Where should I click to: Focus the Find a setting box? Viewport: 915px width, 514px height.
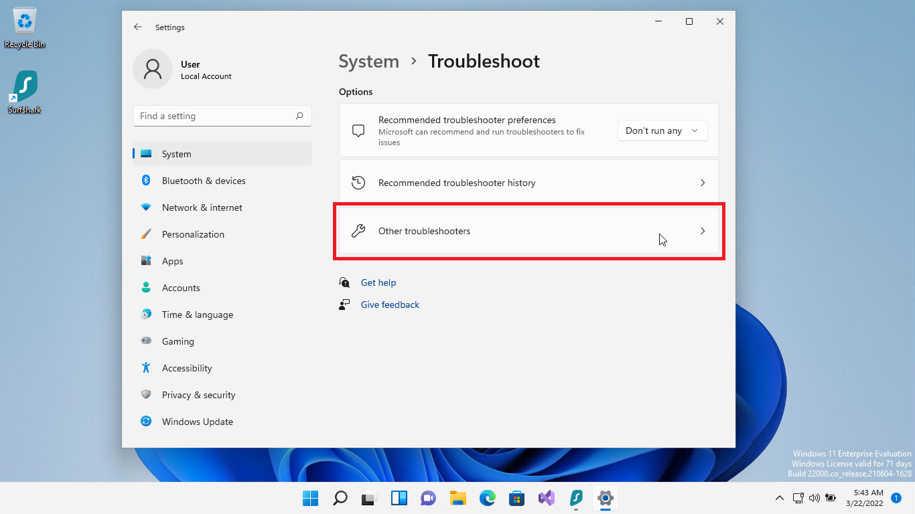click(222, 116)
